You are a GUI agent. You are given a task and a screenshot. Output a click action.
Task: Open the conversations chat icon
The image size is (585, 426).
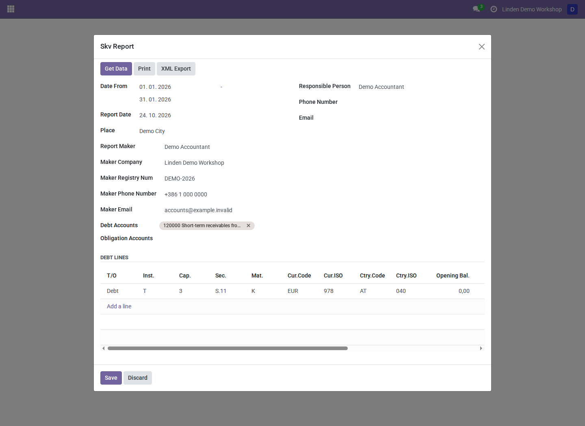tap(477, 9)
